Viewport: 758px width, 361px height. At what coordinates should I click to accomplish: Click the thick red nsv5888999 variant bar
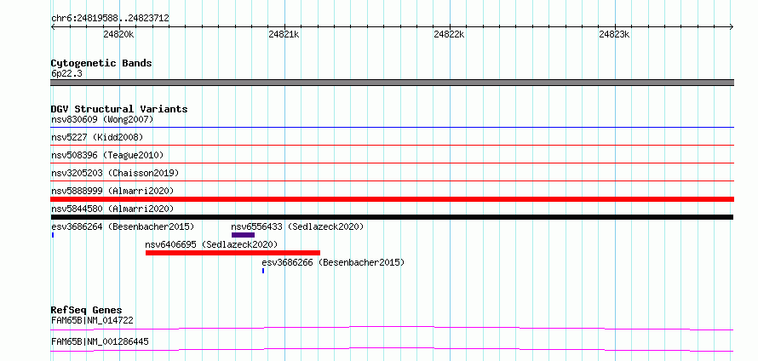pyautogui.click(x=392, y=199)
